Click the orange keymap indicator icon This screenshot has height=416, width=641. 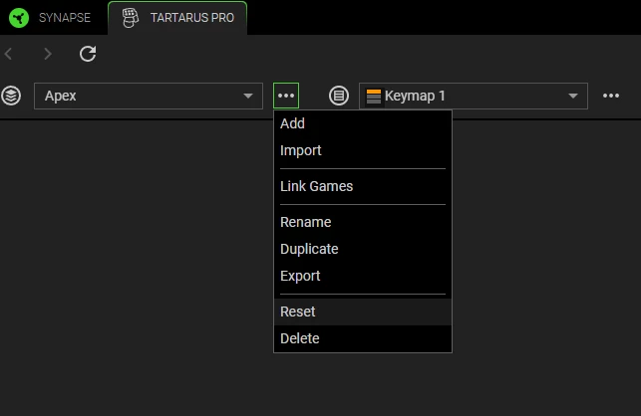374,96
